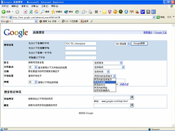
Task: Click the dark round green-yellow toolbar icon
Action: tap(121, 12)
